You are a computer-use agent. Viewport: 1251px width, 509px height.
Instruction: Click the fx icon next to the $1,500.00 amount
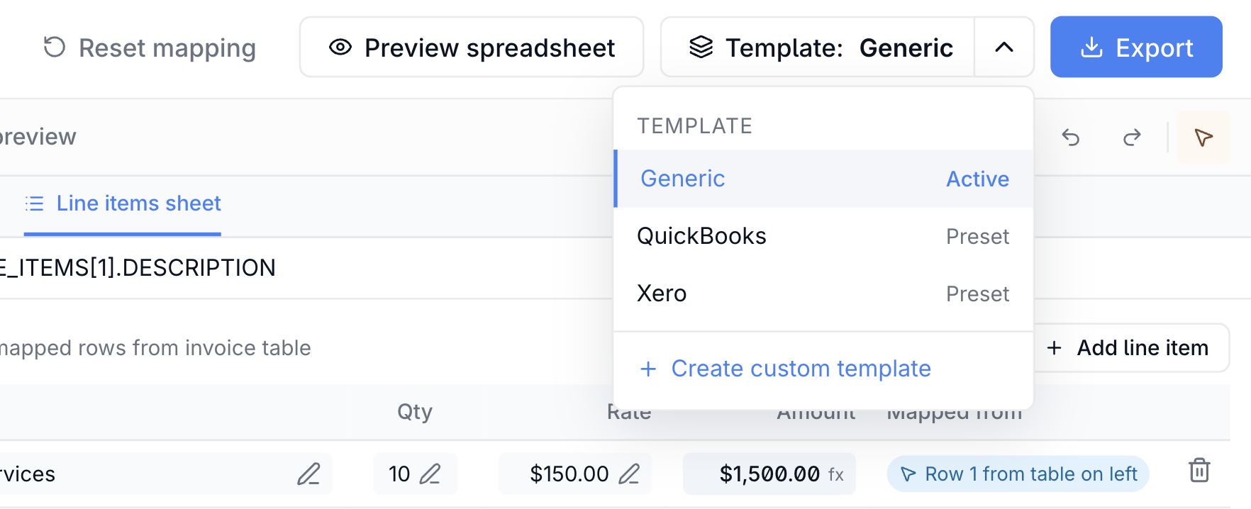click(835, 474)
